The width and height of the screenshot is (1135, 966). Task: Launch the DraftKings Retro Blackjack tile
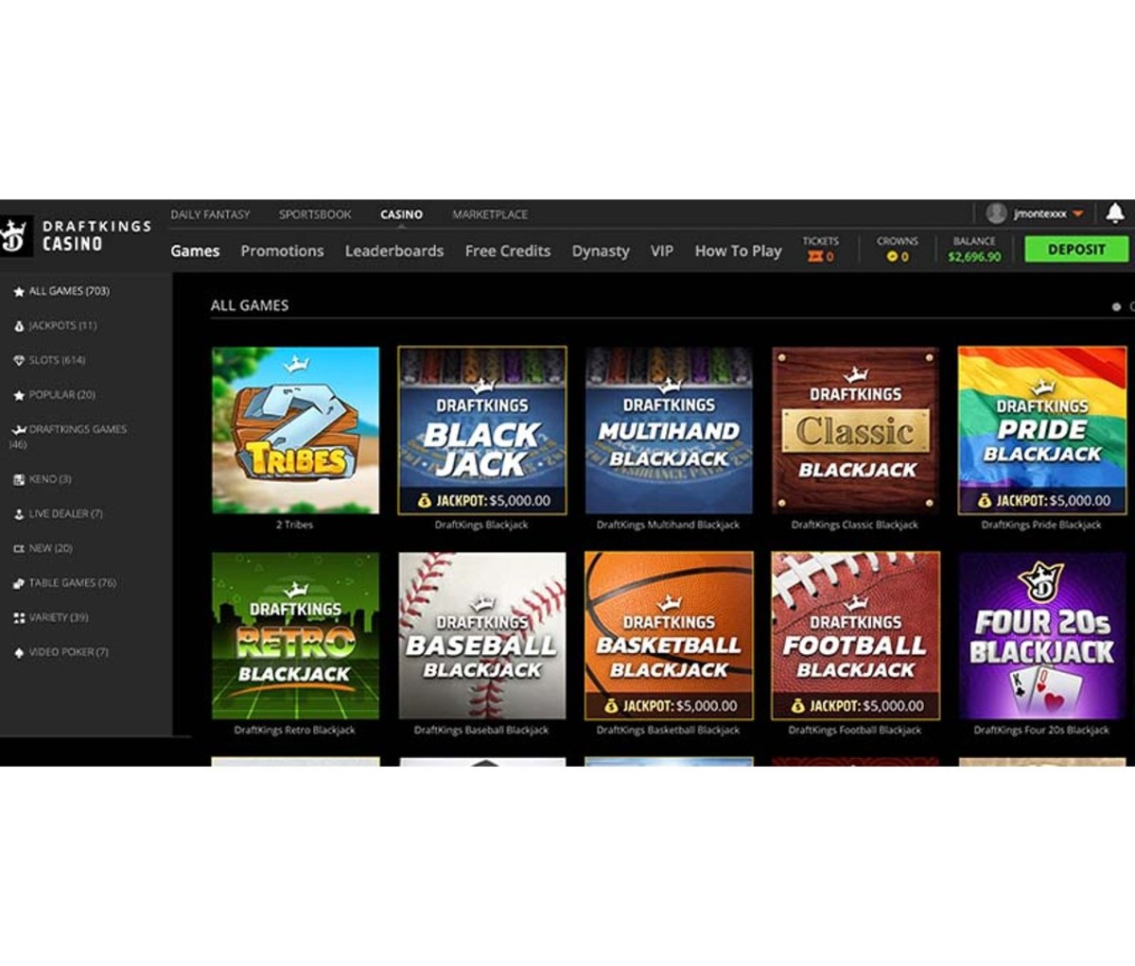[x=295, y=636]
